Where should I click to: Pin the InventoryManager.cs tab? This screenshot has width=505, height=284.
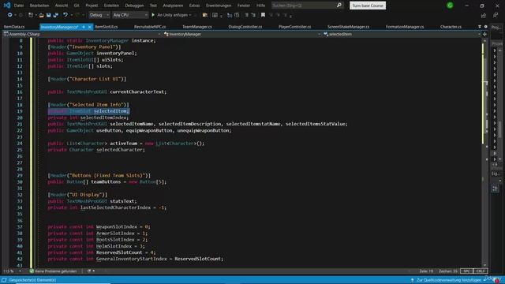point(84,27)
